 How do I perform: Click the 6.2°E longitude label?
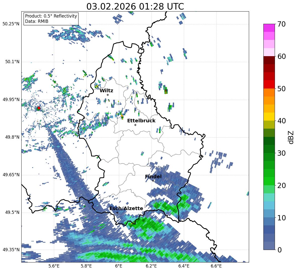[x=151, y=266]
